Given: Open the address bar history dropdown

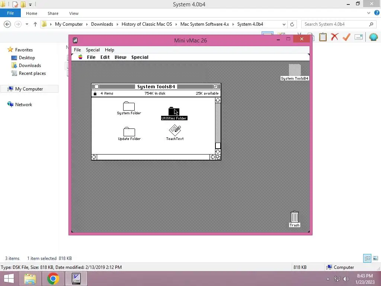Looking at the screenshot, I should tap(284, 24).
